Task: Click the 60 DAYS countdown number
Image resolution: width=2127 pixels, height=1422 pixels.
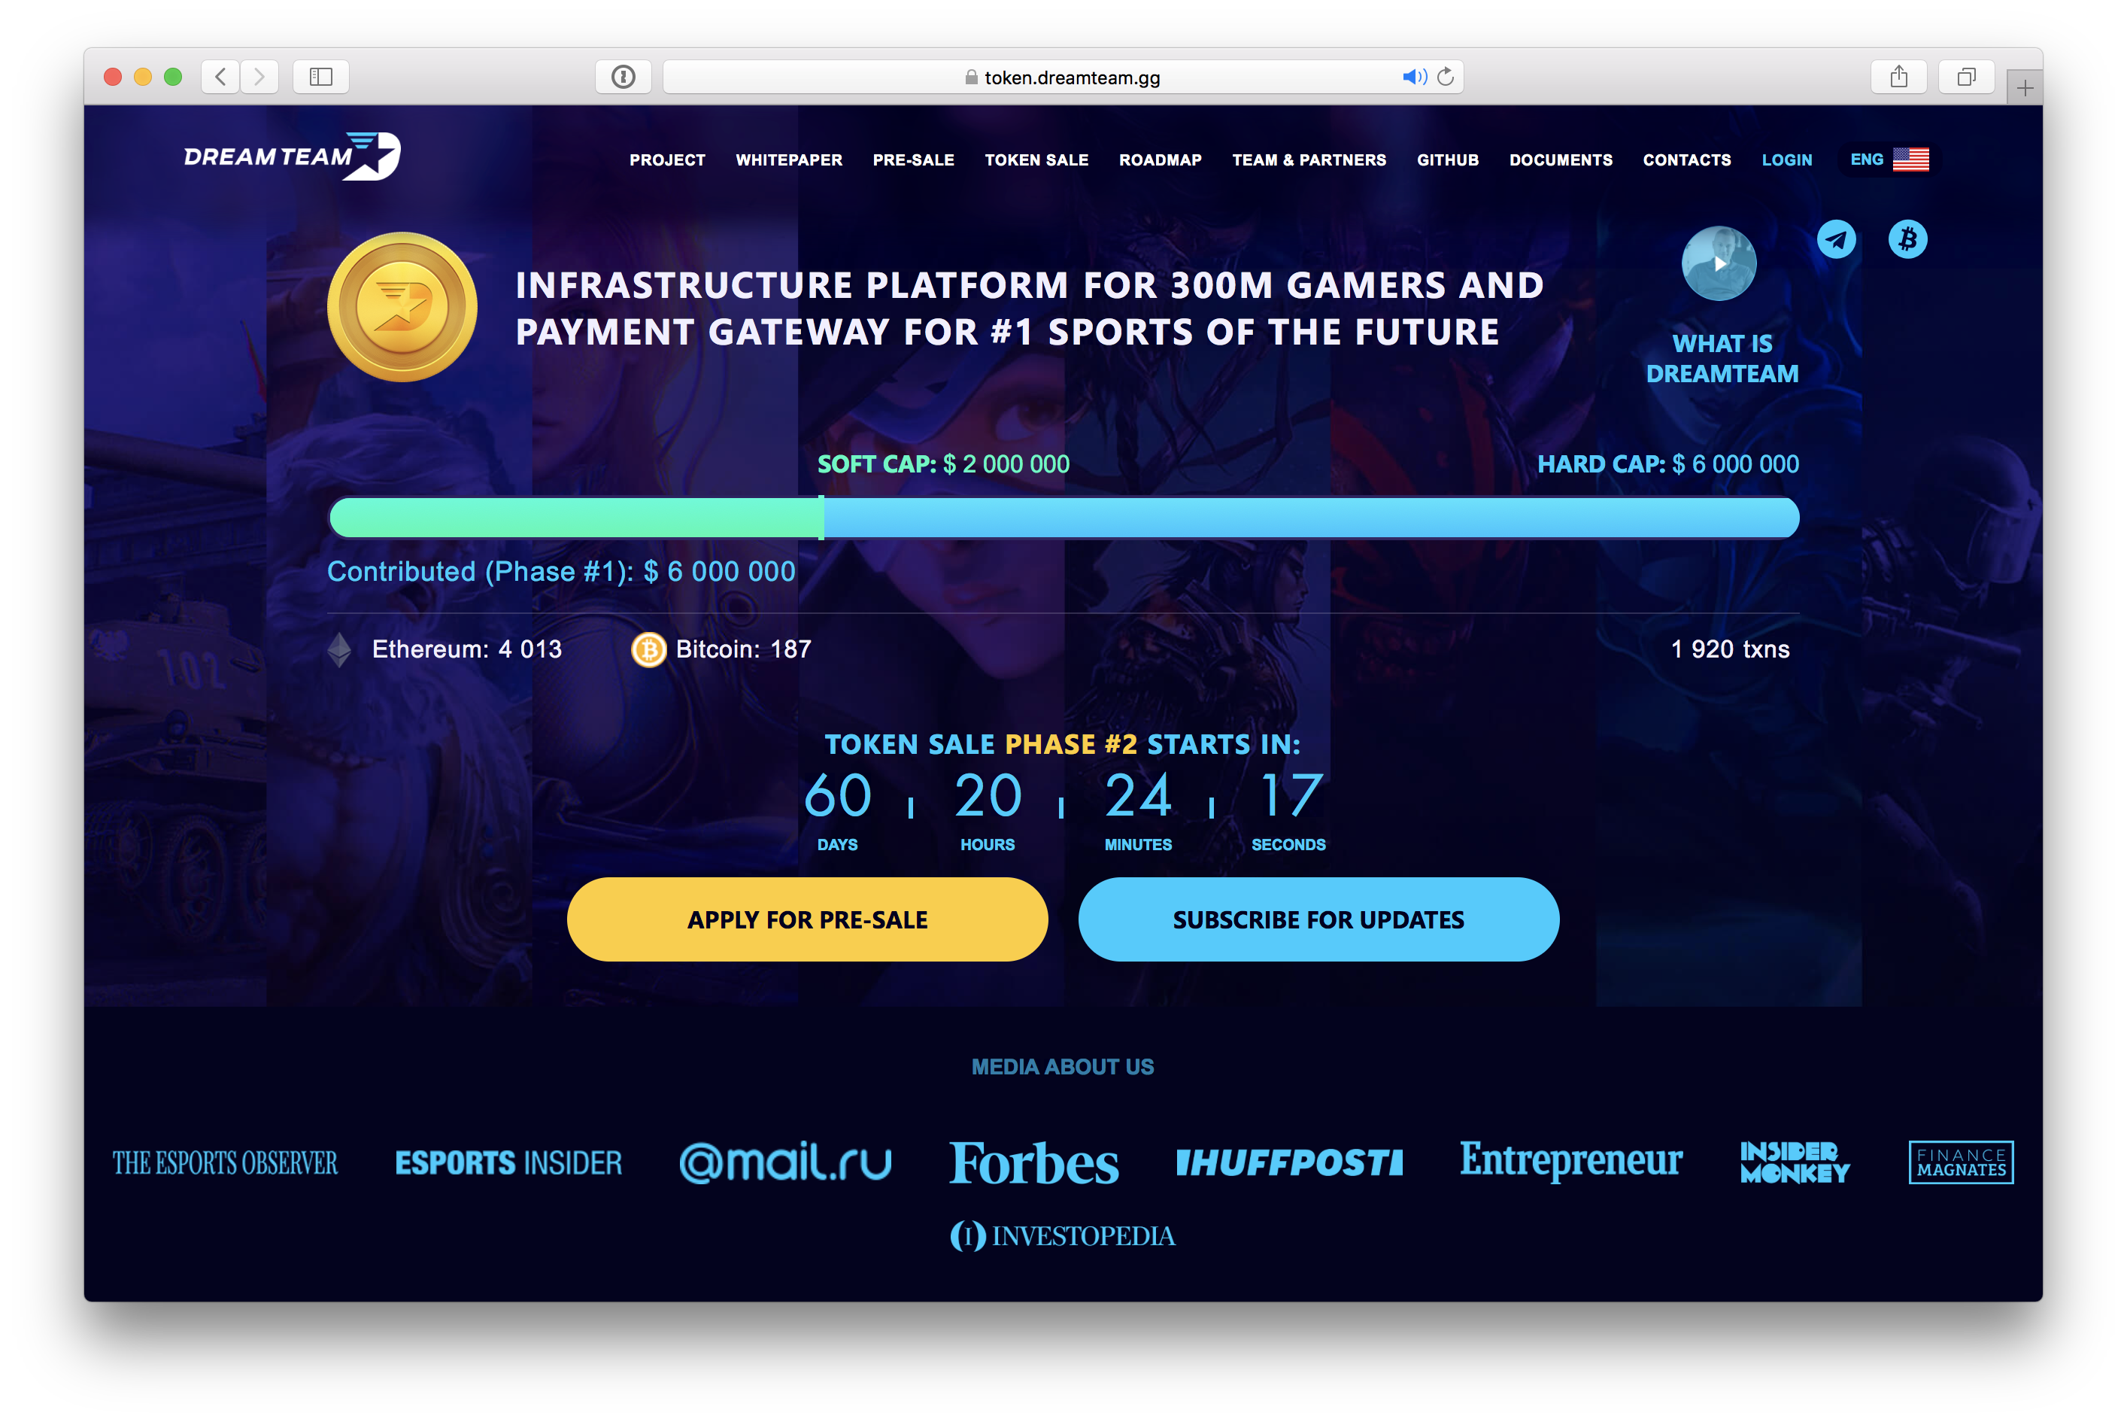Action: [x=838, y=796]
